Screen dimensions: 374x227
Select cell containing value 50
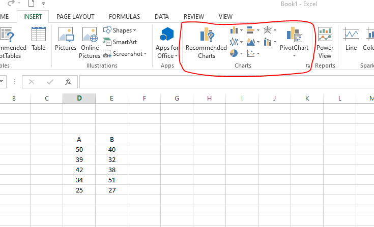pyautogui.click(x=79, y=149)
